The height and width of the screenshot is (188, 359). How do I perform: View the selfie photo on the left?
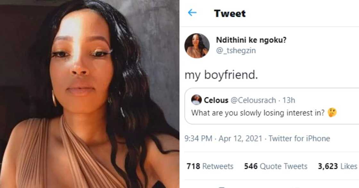click(90, 94)
